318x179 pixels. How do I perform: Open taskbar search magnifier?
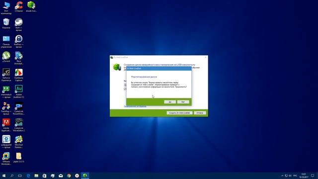[x=12, y=176]
